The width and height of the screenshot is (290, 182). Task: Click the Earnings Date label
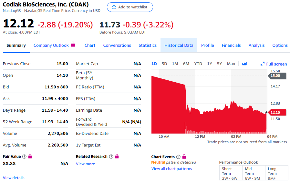pos(89,110)
